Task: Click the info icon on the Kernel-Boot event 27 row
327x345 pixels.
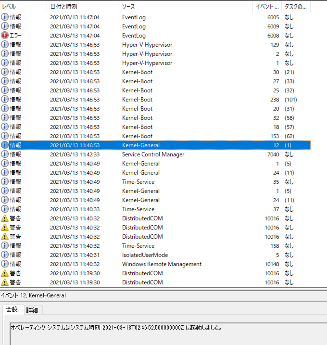Action: [x=5, y=81]
